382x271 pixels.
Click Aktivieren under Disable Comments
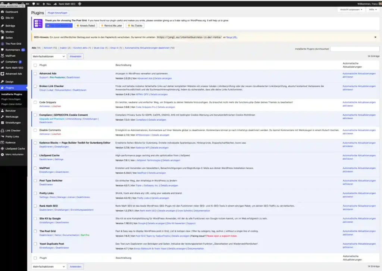click(45, 134)
